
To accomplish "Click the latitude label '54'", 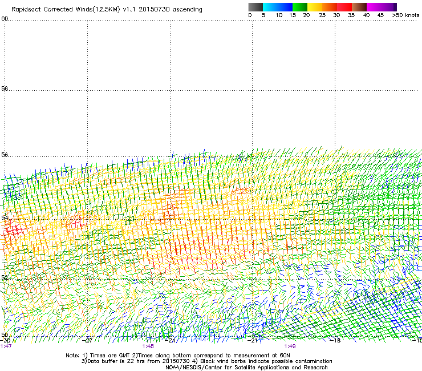I will tap(5, 217).
